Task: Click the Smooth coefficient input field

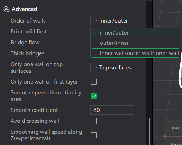Action: point(112,110)
